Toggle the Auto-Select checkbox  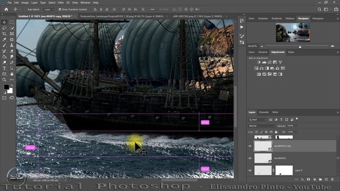tap(25, 10)
